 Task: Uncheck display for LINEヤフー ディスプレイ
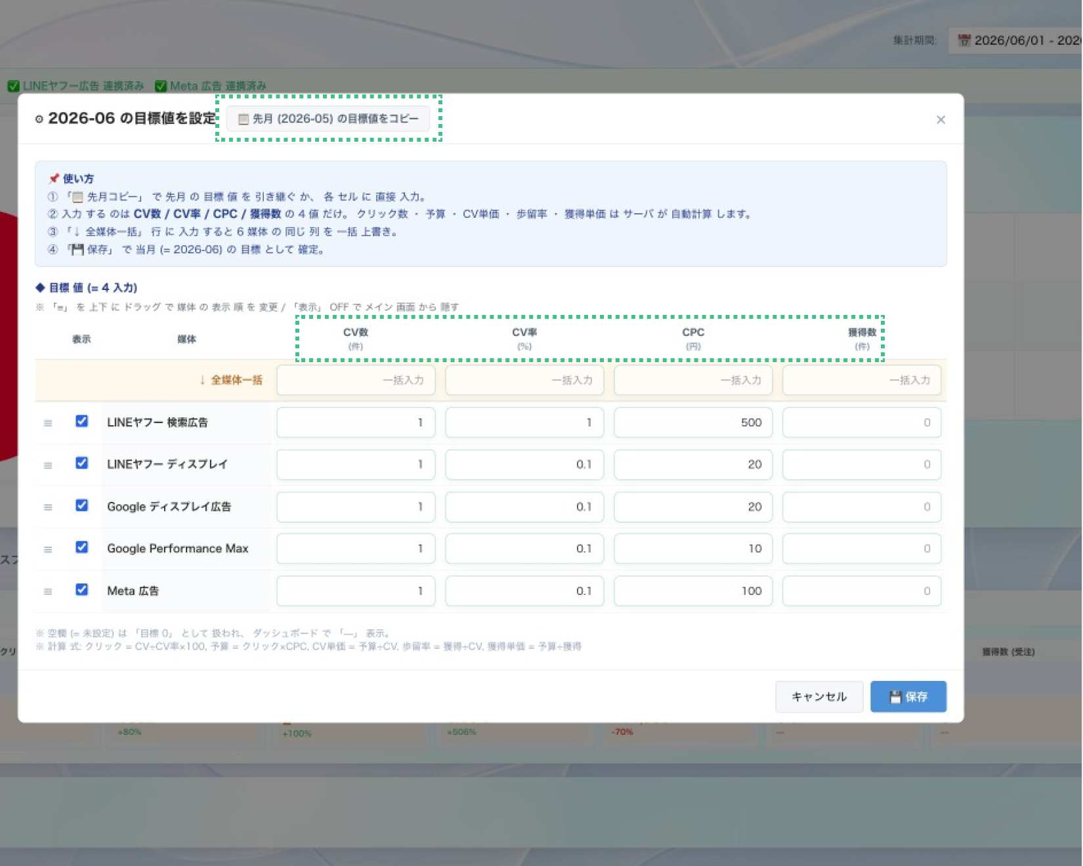click(81, 463)
